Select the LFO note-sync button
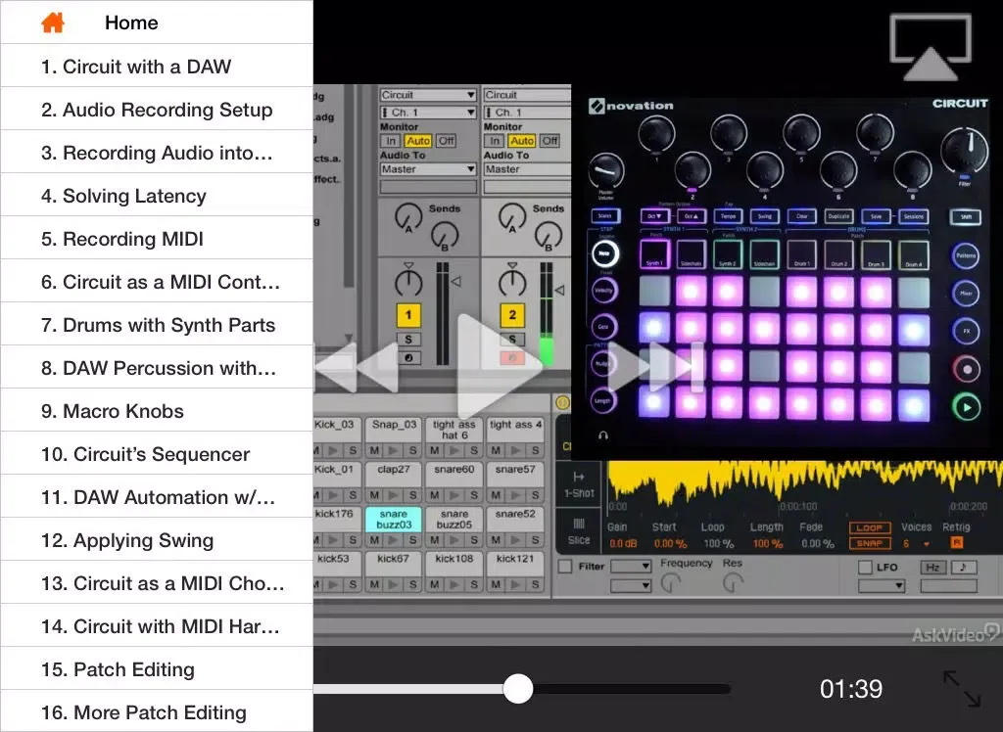1003x732 pixels. [964, 567]
